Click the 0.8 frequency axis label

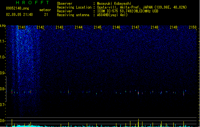tap(3, 89)
